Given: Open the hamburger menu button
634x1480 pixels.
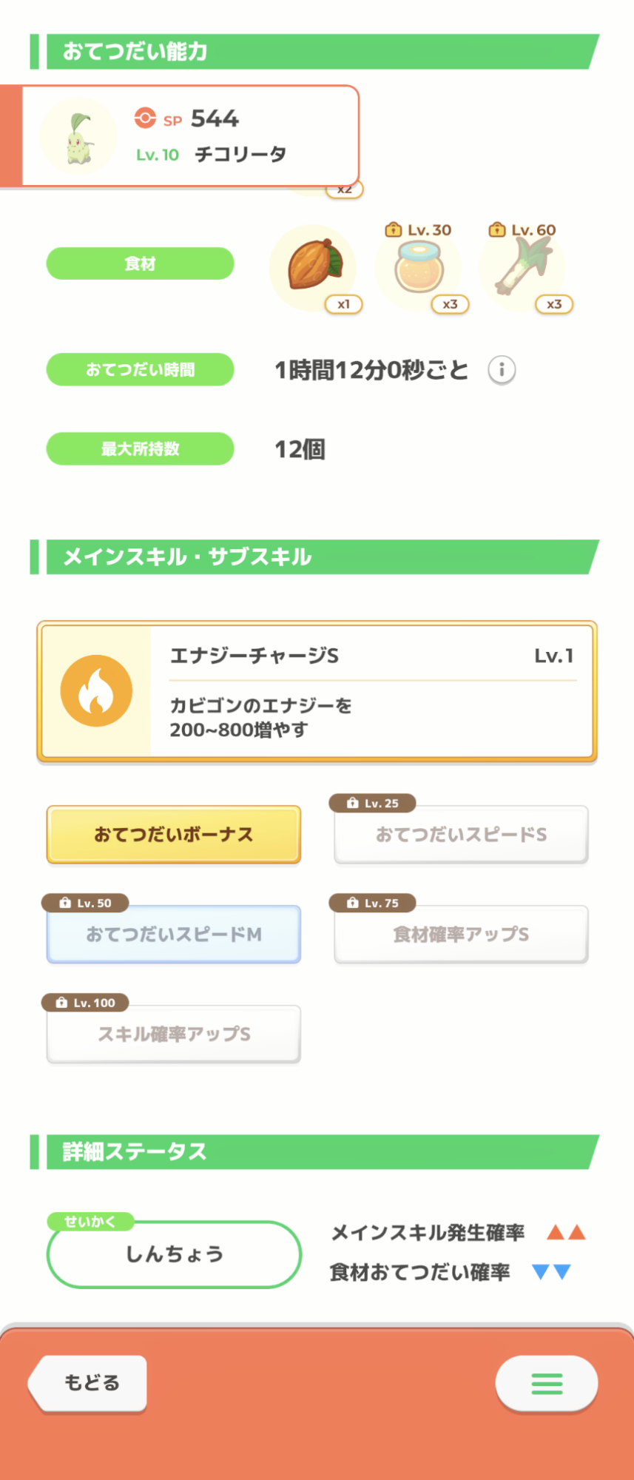Looking at the screenshot, I should click(x=547, y=1383).
